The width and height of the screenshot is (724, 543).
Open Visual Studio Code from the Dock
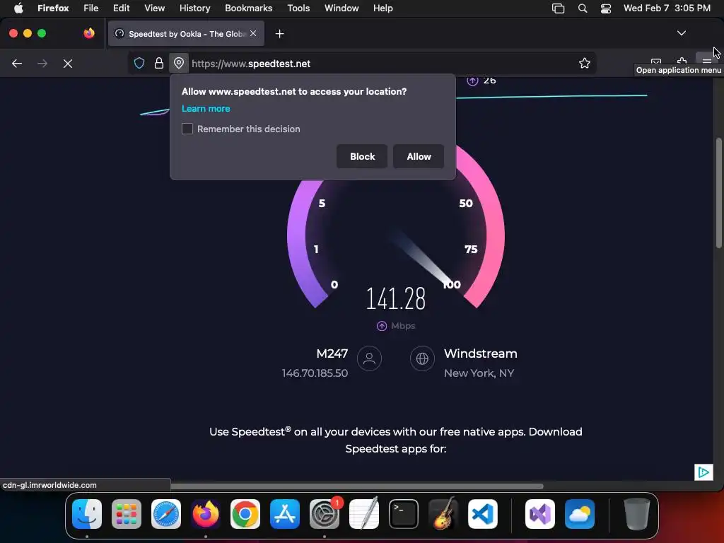(x=483, y=514)
